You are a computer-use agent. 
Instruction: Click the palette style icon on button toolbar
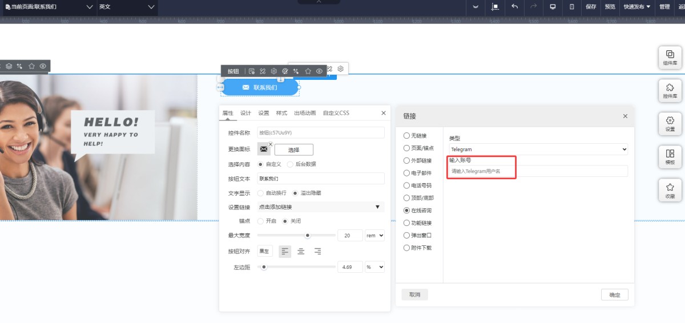285,71
